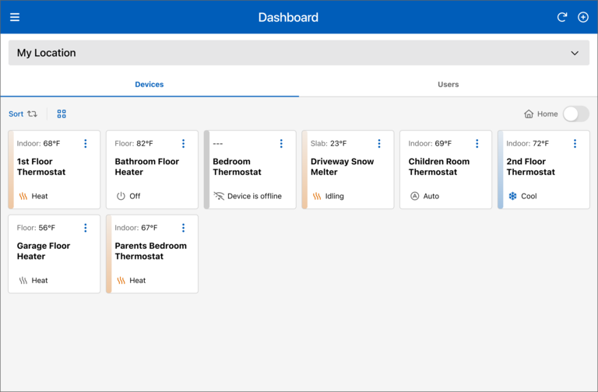Open the offline Bedroom Thermostat card
This screenshot has height=392, width=598.
click(249, 175)
